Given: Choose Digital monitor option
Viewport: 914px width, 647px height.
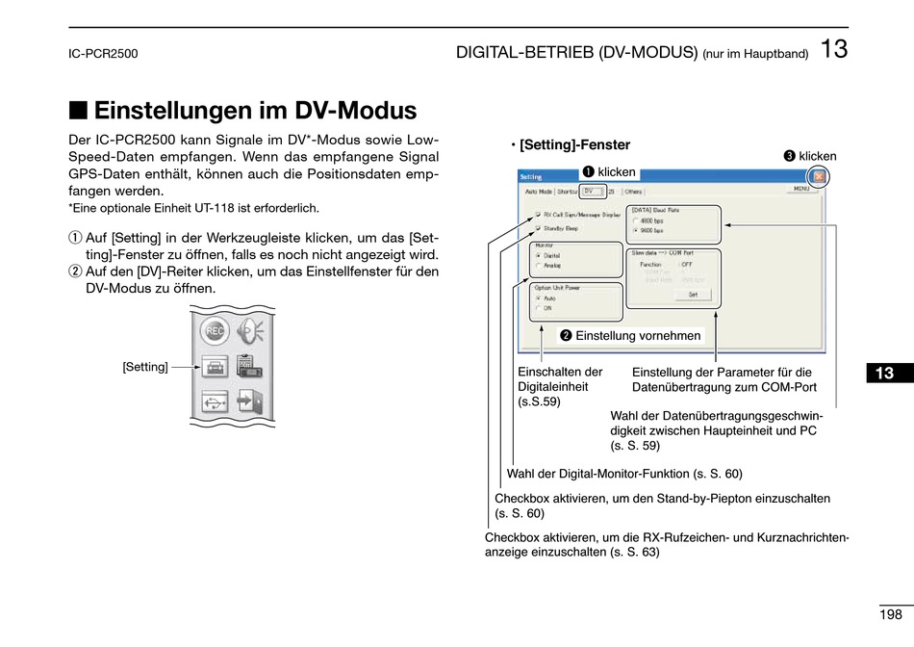Looking at the screenshot, I should coord(538,255).
